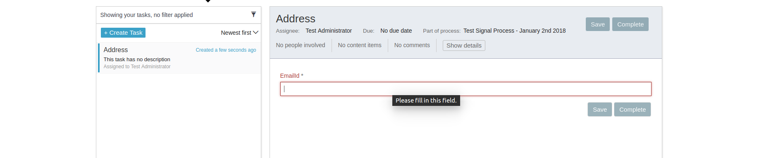Click Save below the form
This screenshot has width=759, height=158.
599,110
